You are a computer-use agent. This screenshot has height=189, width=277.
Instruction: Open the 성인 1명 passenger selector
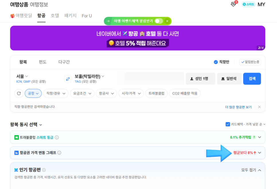tap(200, 79)
